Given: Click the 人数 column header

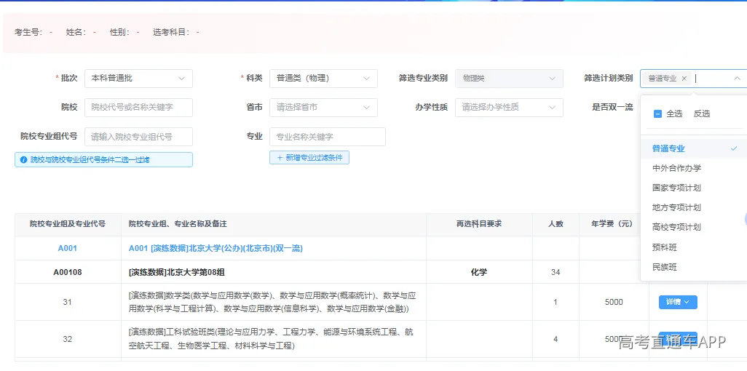Looking at the screenshot, I should pos(556,224).
